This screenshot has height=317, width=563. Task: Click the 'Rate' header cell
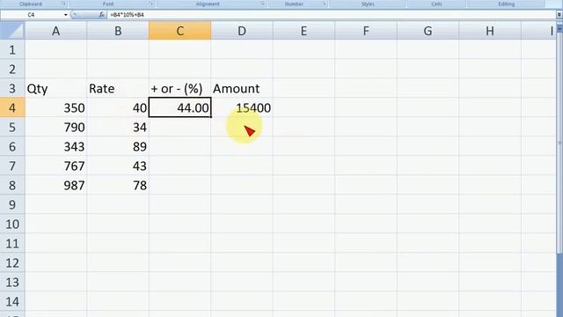click(118, 88)
